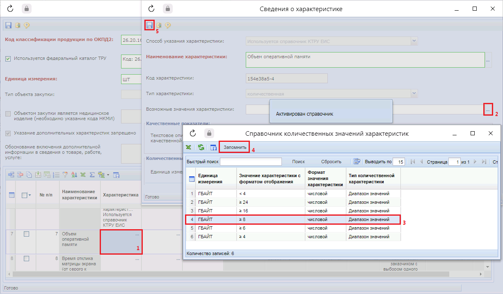Open select-all checkbox dropdown arrow in grid header
This screenshot has width=503, height=294.
tap(30, 195)
